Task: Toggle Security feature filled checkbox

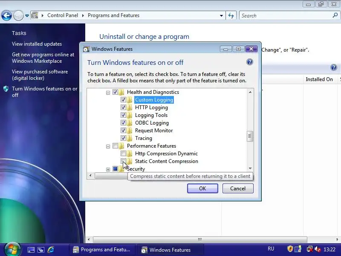Action: click(115, 169)
